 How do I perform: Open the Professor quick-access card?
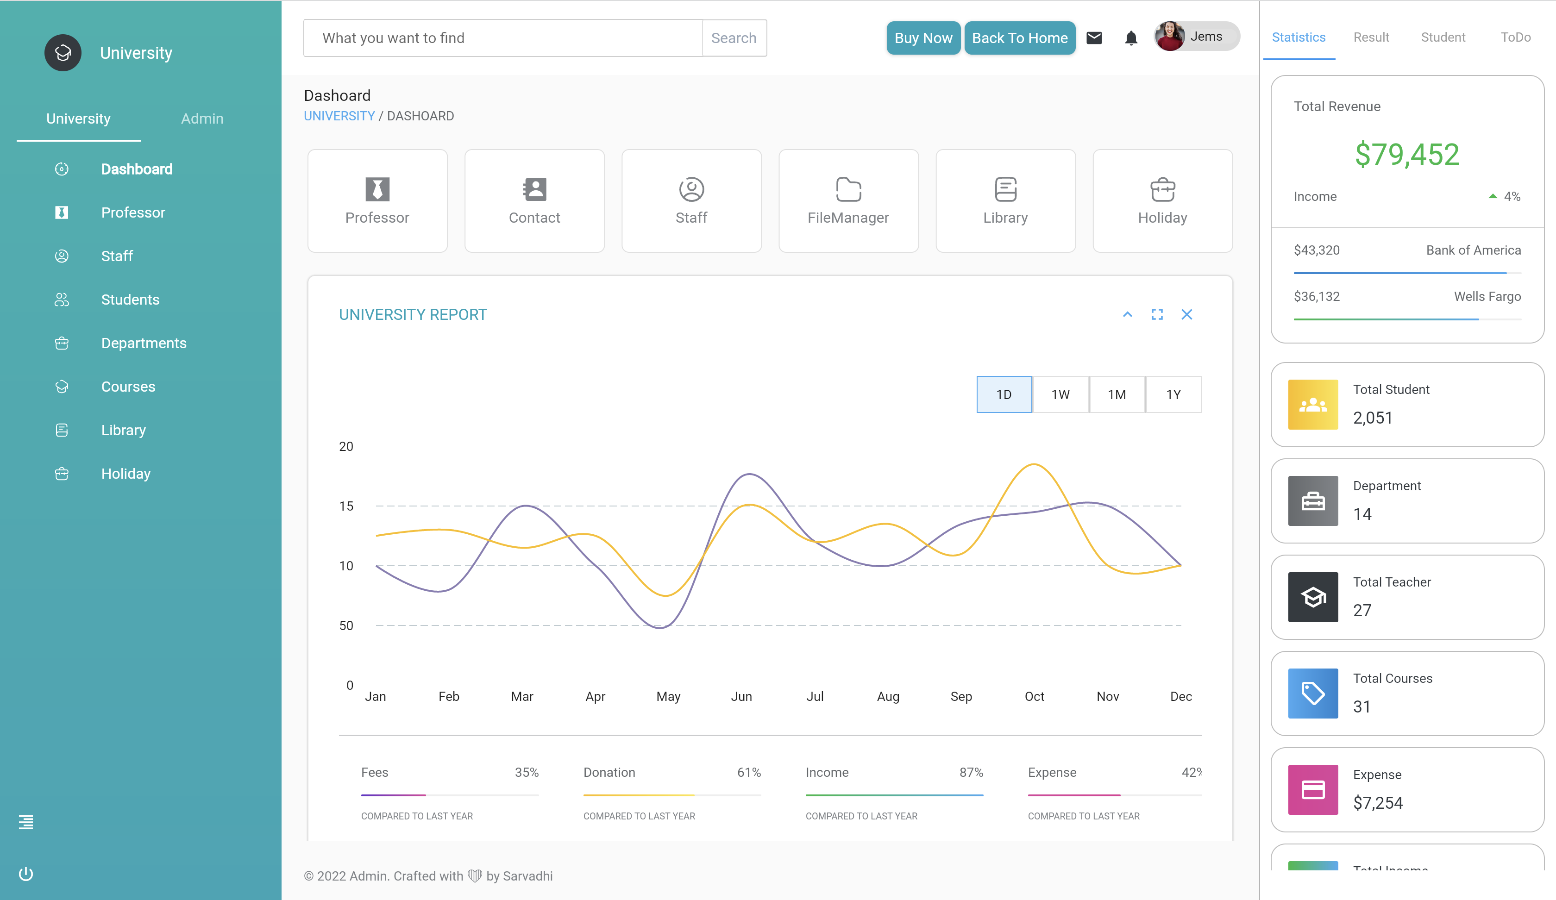click(x=377, y=200)
